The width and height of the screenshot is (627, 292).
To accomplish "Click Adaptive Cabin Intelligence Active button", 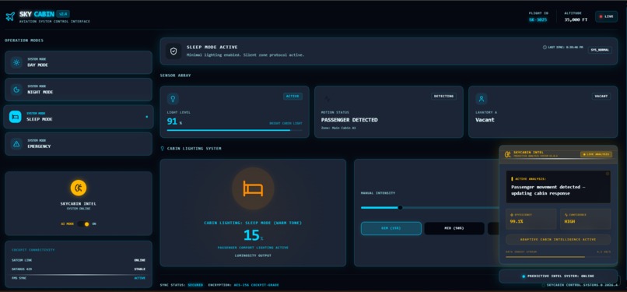I will tap(559, 240).
